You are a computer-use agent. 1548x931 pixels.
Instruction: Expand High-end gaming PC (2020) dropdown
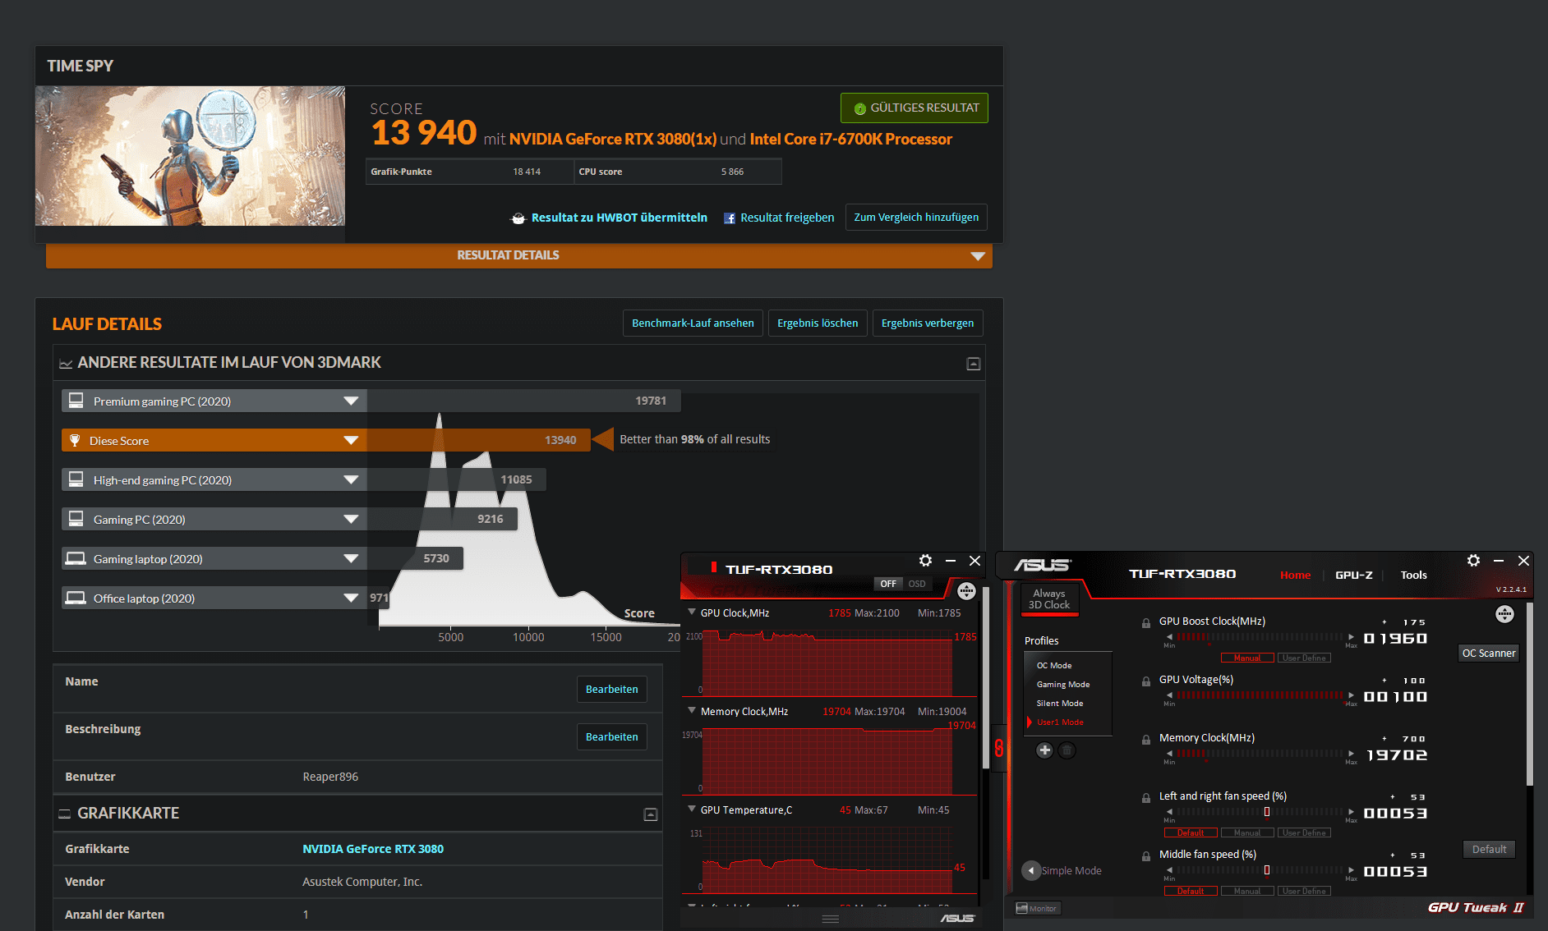point(351,479)
